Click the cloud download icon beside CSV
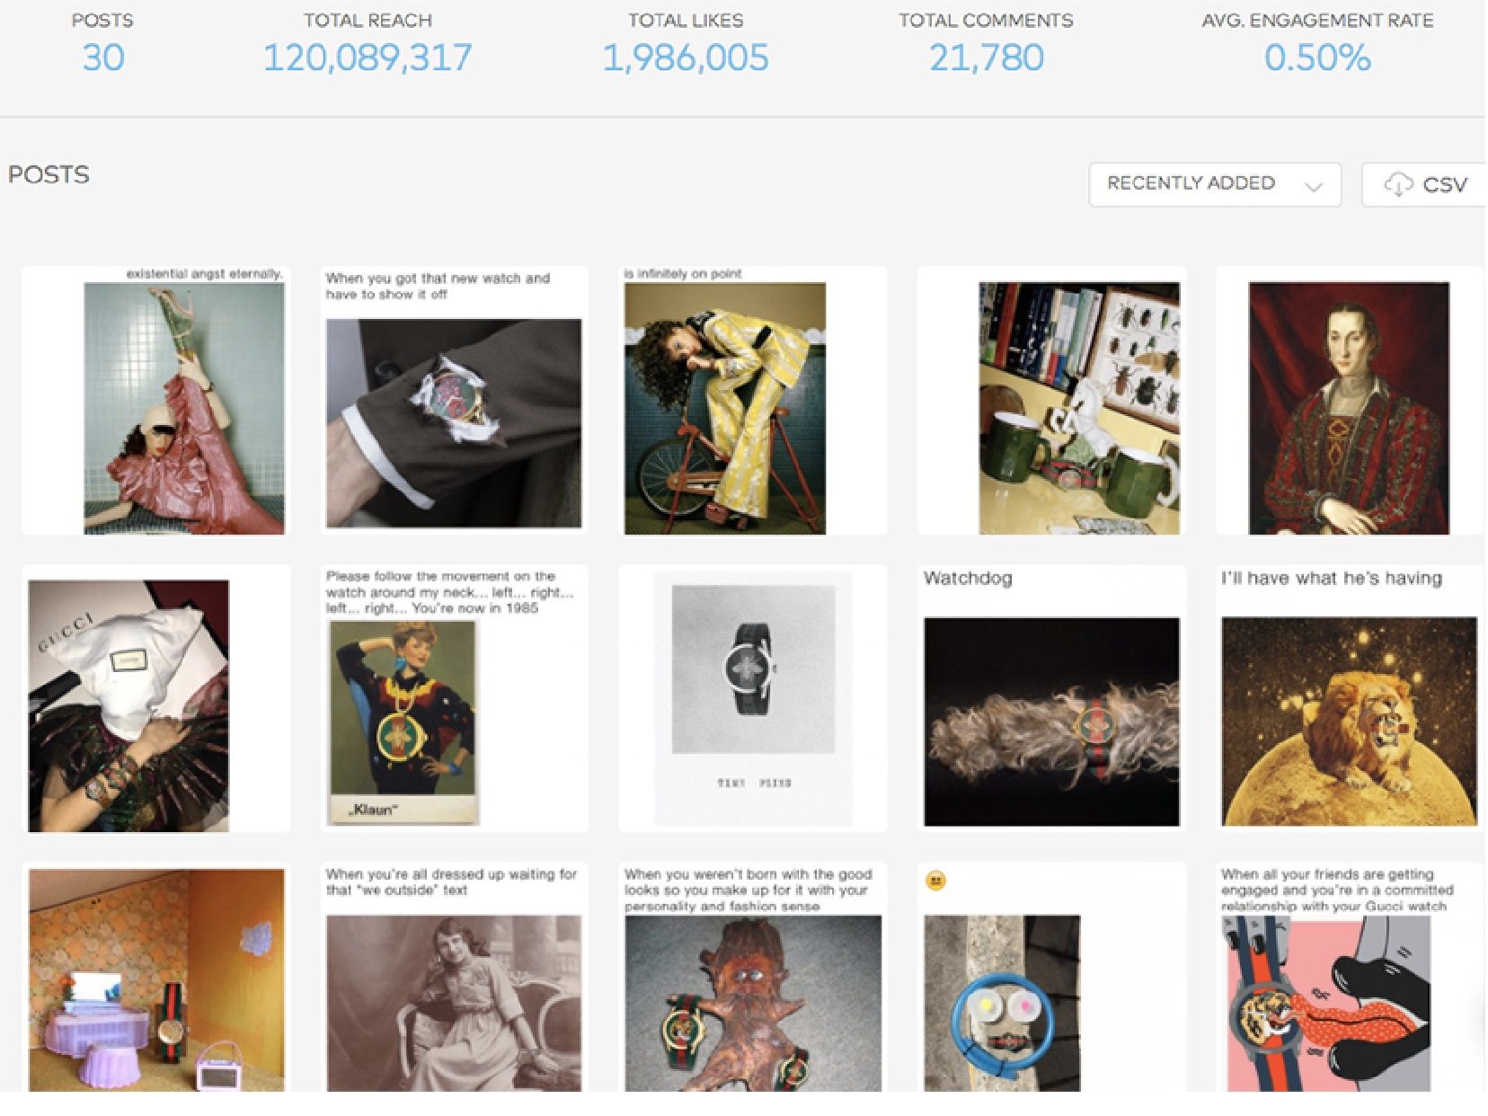1488x1116 pixels. pyautogui.click(x=1398, y=185)
